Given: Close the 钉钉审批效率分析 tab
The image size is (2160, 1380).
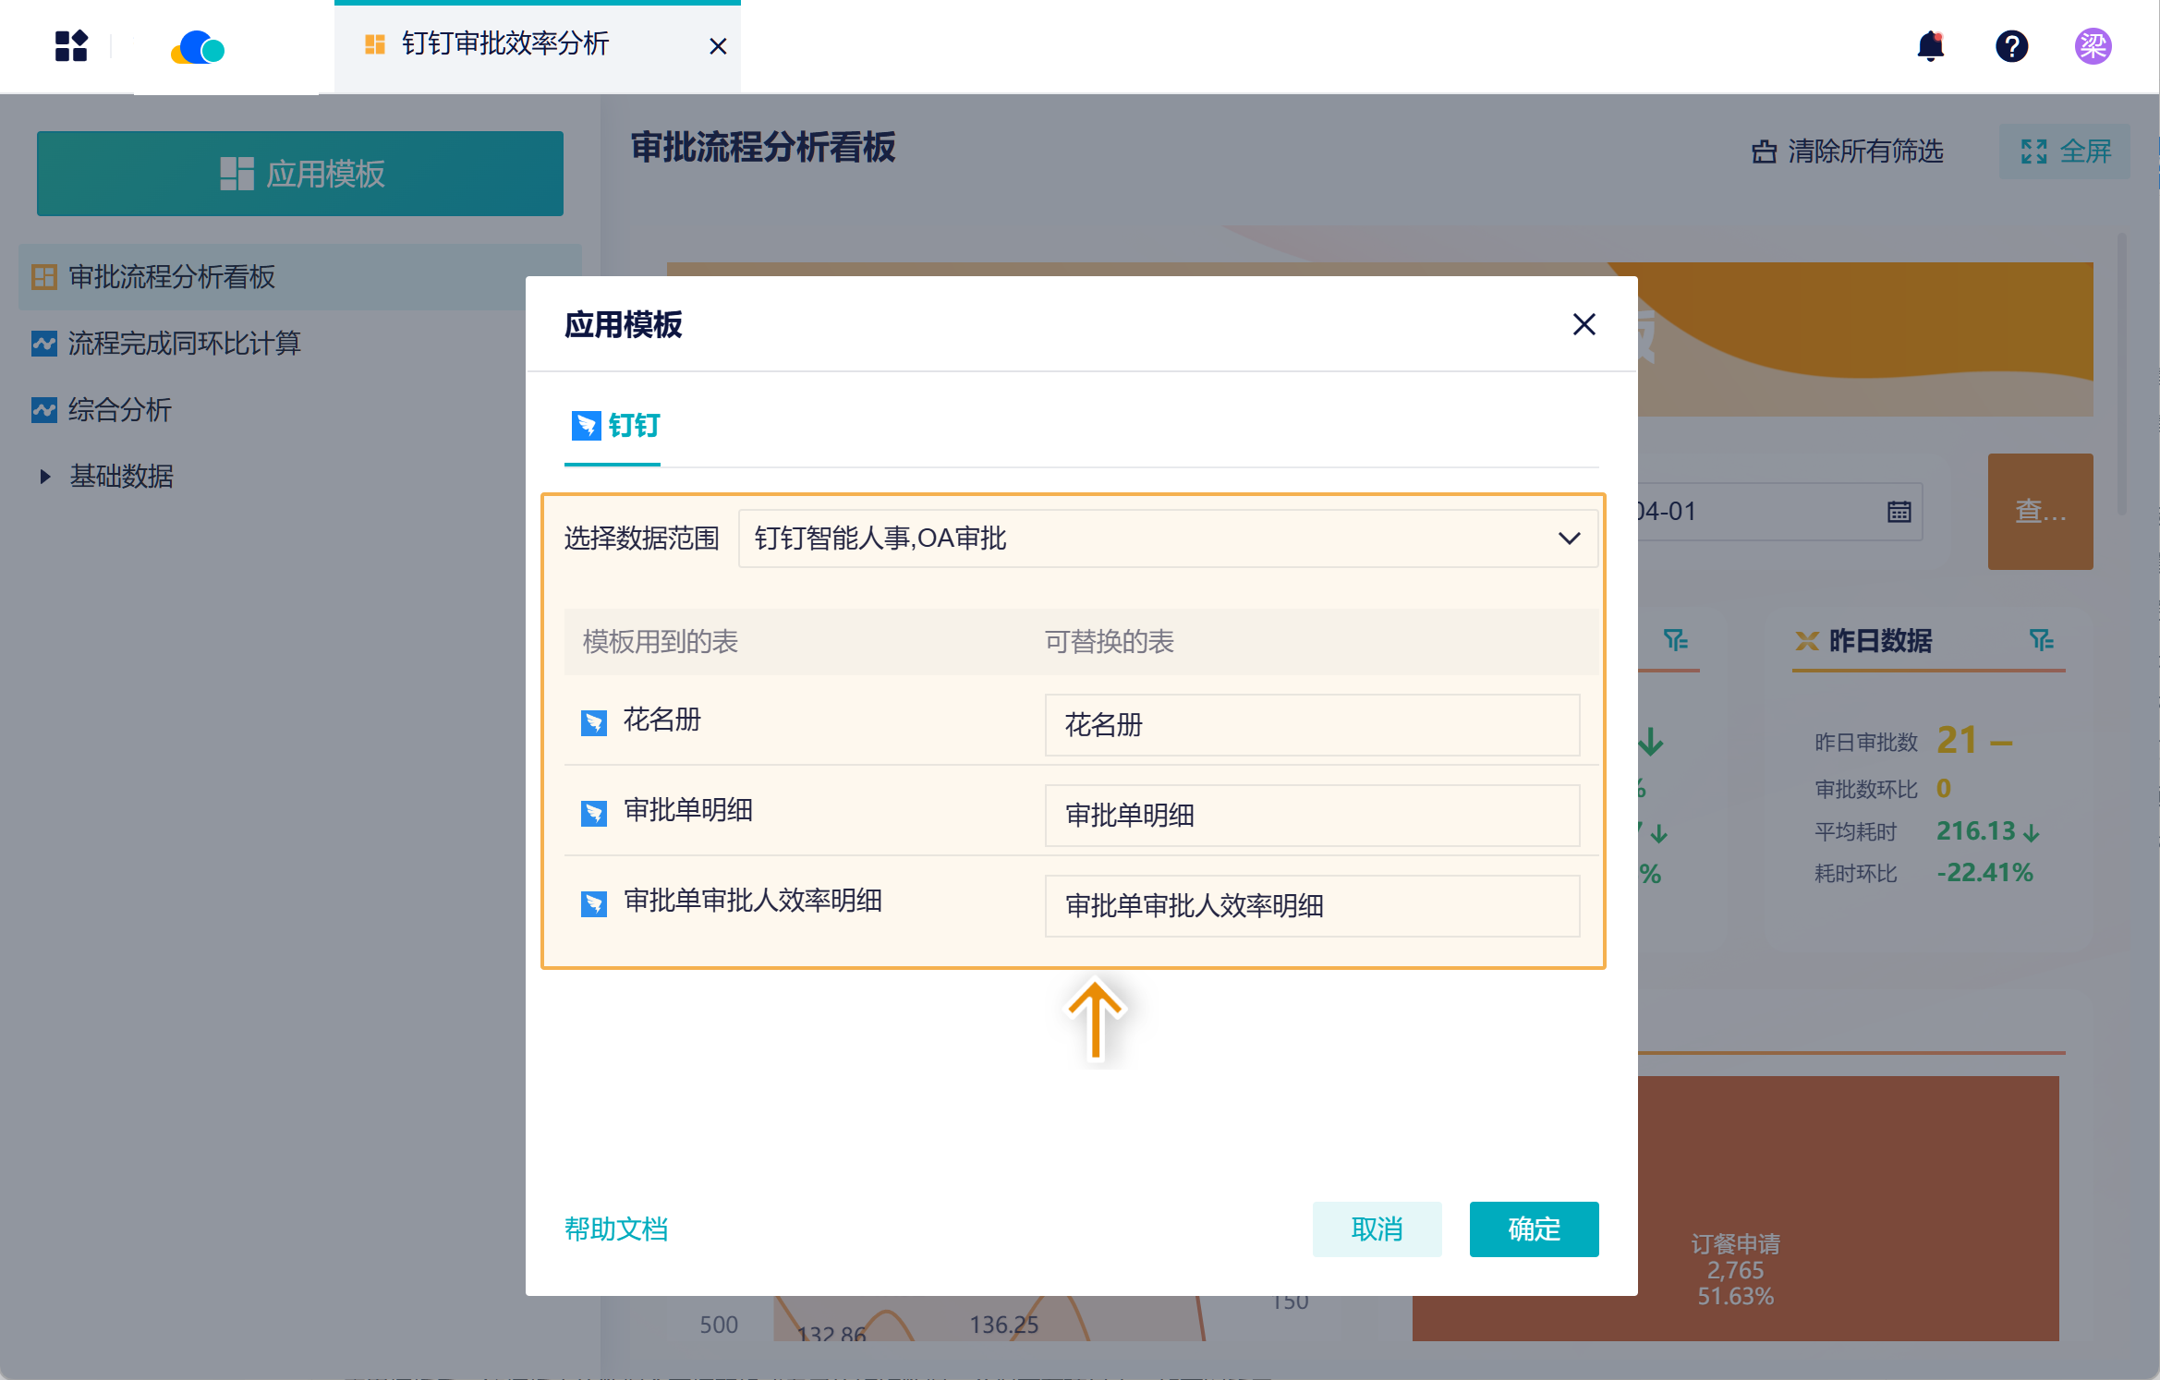Looking at the screenshot, I should [x=718, y=45].
